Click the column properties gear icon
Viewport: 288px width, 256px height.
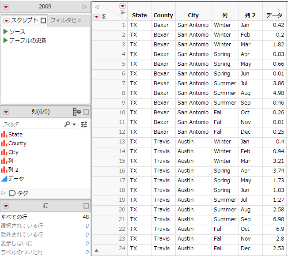click(x=77, y=112)
